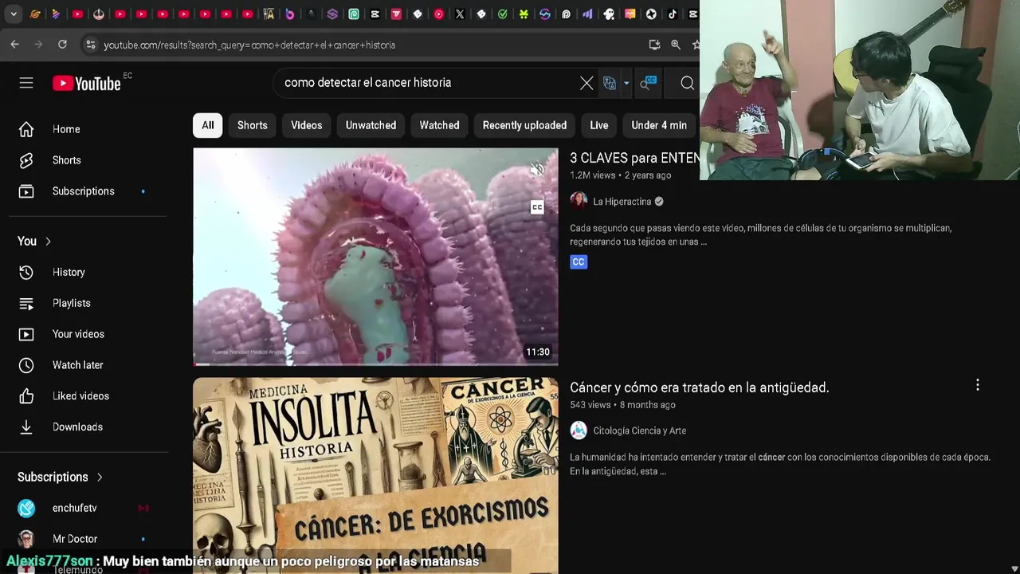Select the Shorts filter chip
The image size is (1020, 574).
click(x=253, y=125)
